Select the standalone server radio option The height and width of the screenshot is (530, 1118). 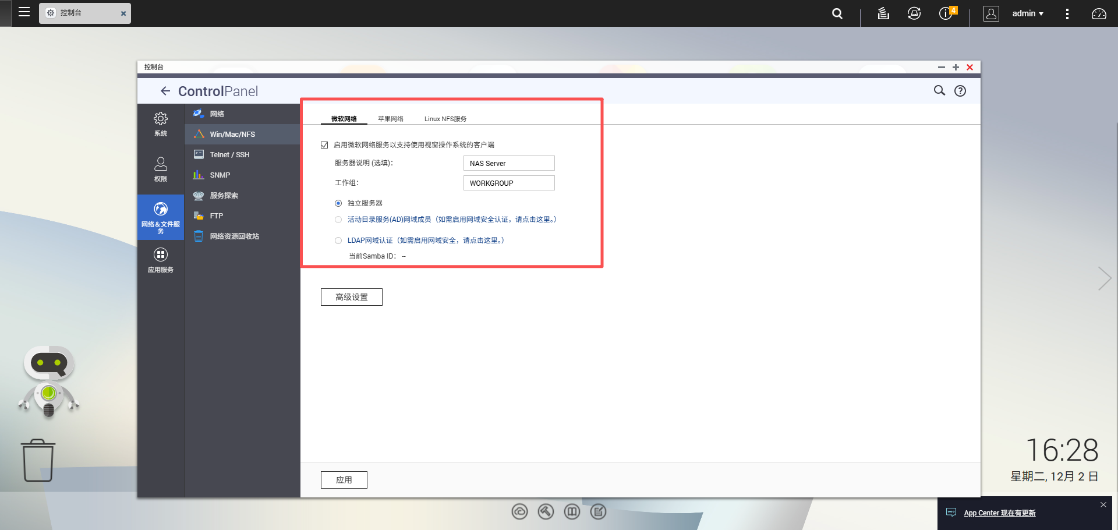point(338,203)
